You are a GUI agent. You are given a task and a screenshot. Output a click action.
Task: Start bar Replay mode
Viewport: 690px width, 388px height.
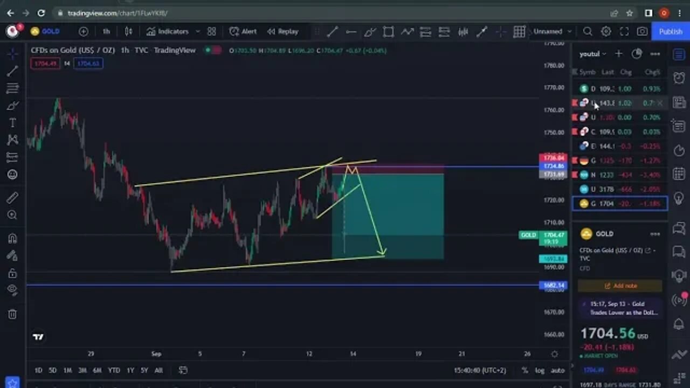(x=283, y=31)
